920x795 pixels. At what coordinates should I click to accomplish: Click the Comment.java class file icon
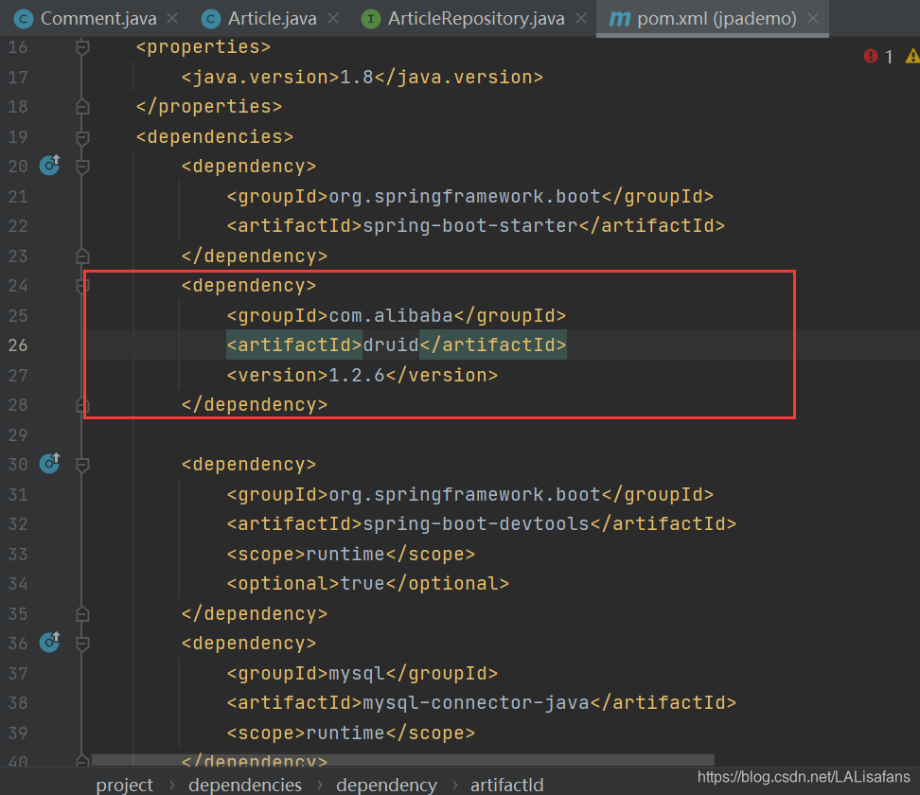coord(24,19)
